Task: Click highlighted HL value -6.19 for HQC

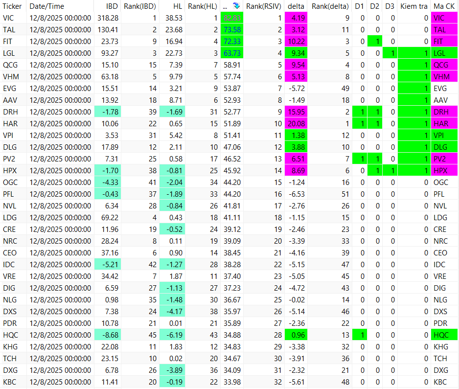Action: 172,335
